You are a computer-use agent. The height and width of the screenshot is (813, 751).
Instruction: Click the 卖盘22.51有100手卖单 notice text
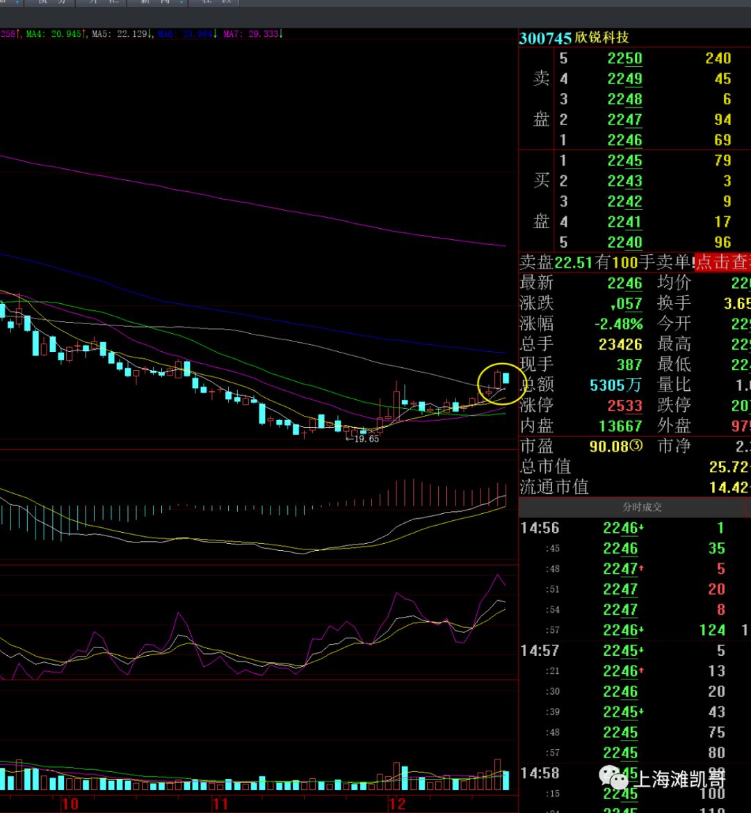606,261
